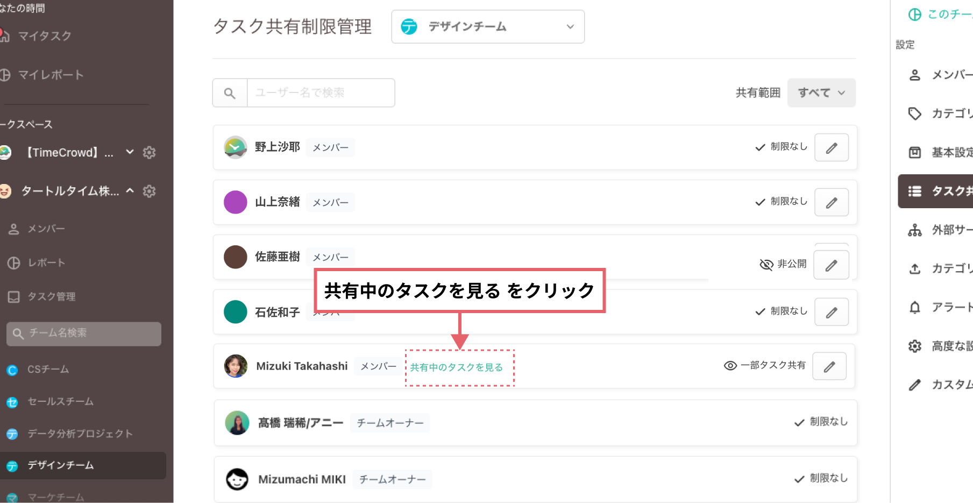Viewport: 973px width, 503px height.
Task: Click Mizuki Takahashi's profile avatar
Action: [236, 366]
